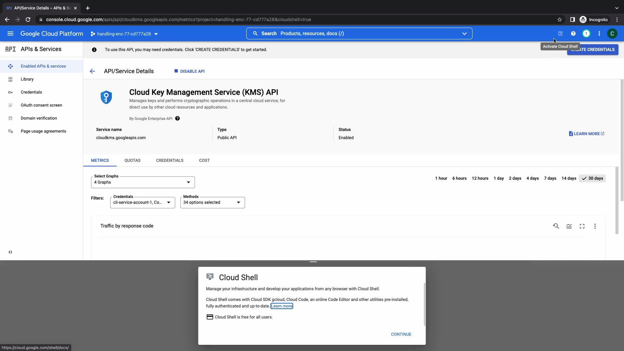Switch to the COST tab
Viewport: 624px width, 351px height.
point(204,161)
